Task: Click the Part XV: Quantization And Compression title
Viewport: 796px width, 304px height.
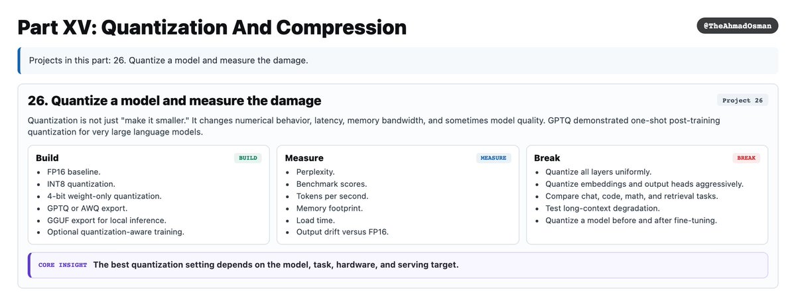Action: 212,27
